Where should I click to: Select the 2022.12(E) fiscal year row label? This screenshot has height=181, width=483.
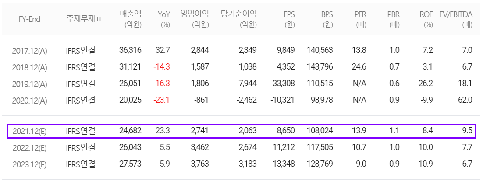(x=29, y=148)
